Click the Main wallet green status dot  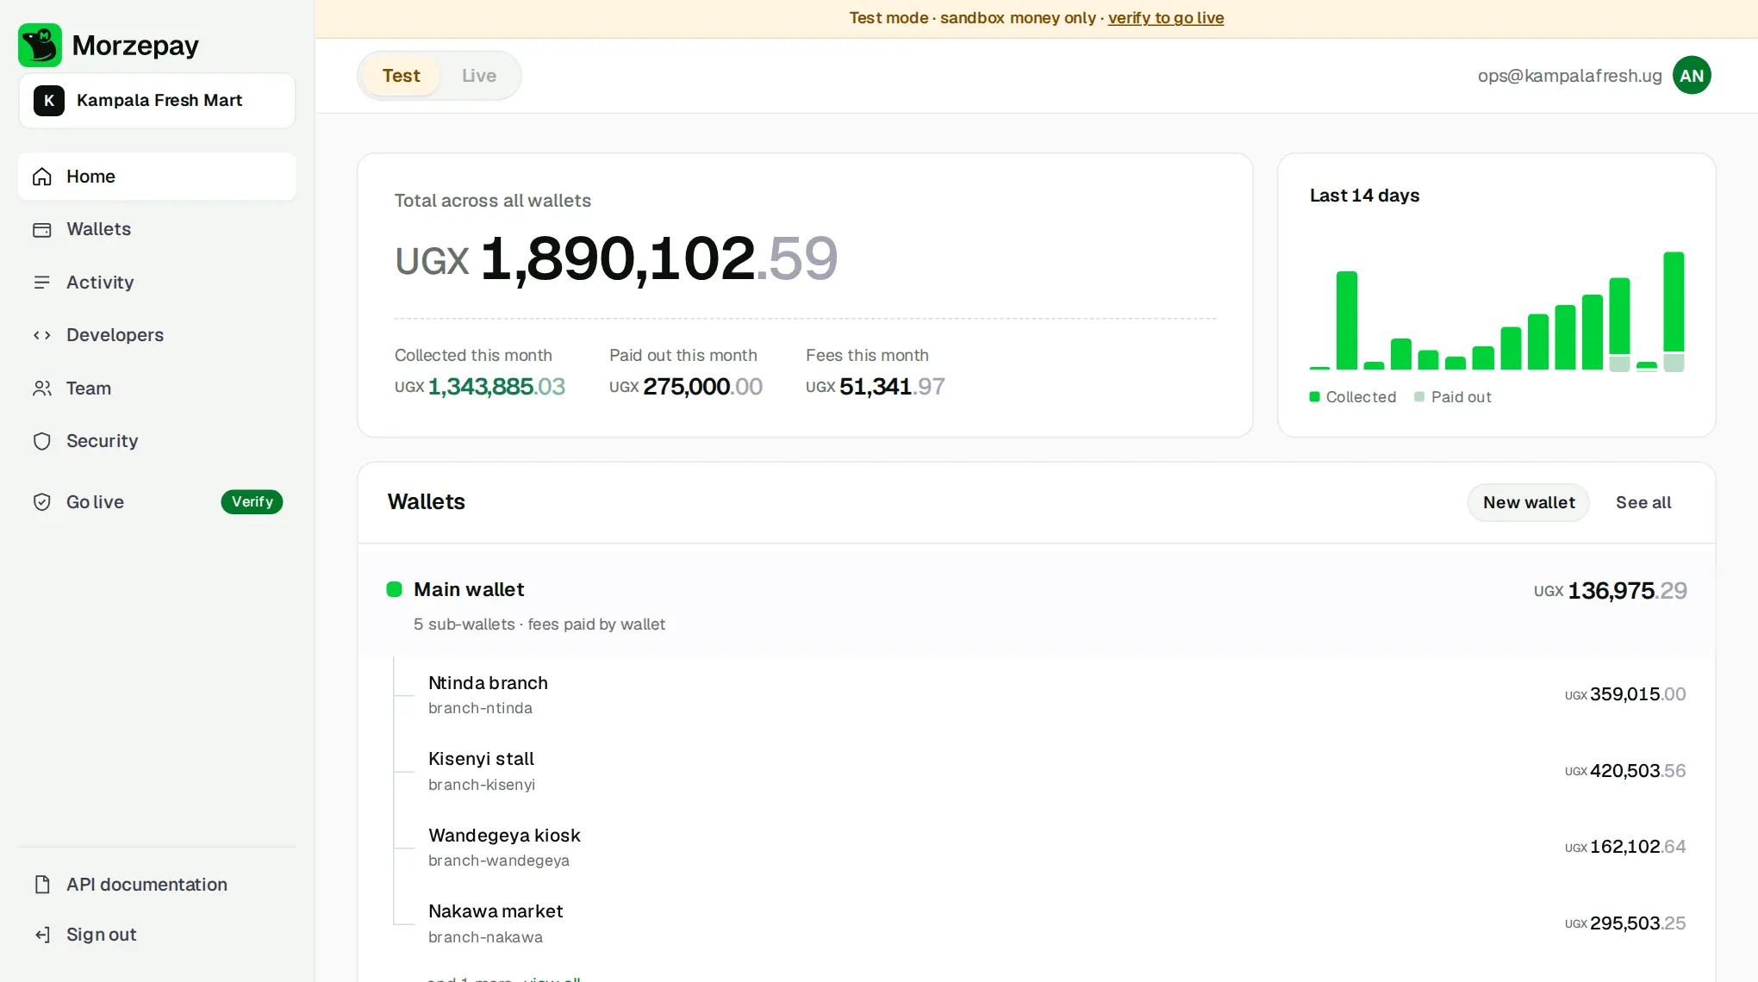(394, 589)
